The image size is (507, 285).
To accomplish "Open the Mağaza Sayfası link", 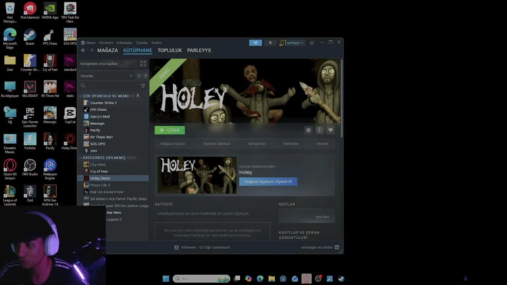I will point(173,144).
